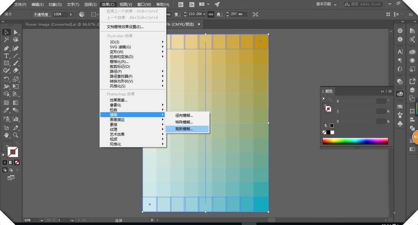
Task: Click the black swatch in Color panel
Action: pos(329,132)
